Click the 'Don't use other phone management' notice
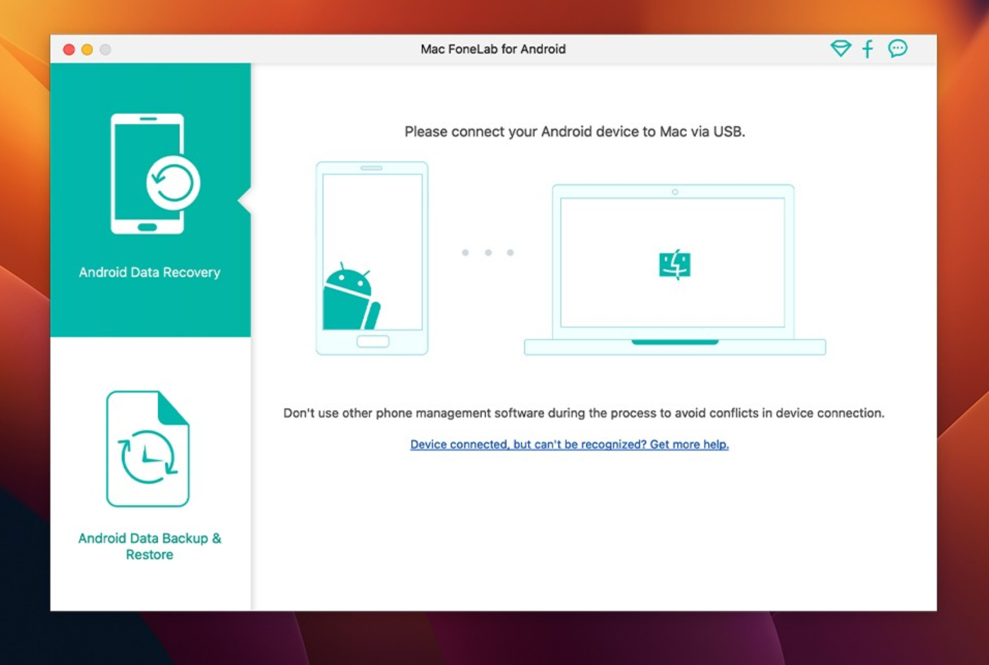The height and width of the screenshot is (665, 989). (583, 413)
